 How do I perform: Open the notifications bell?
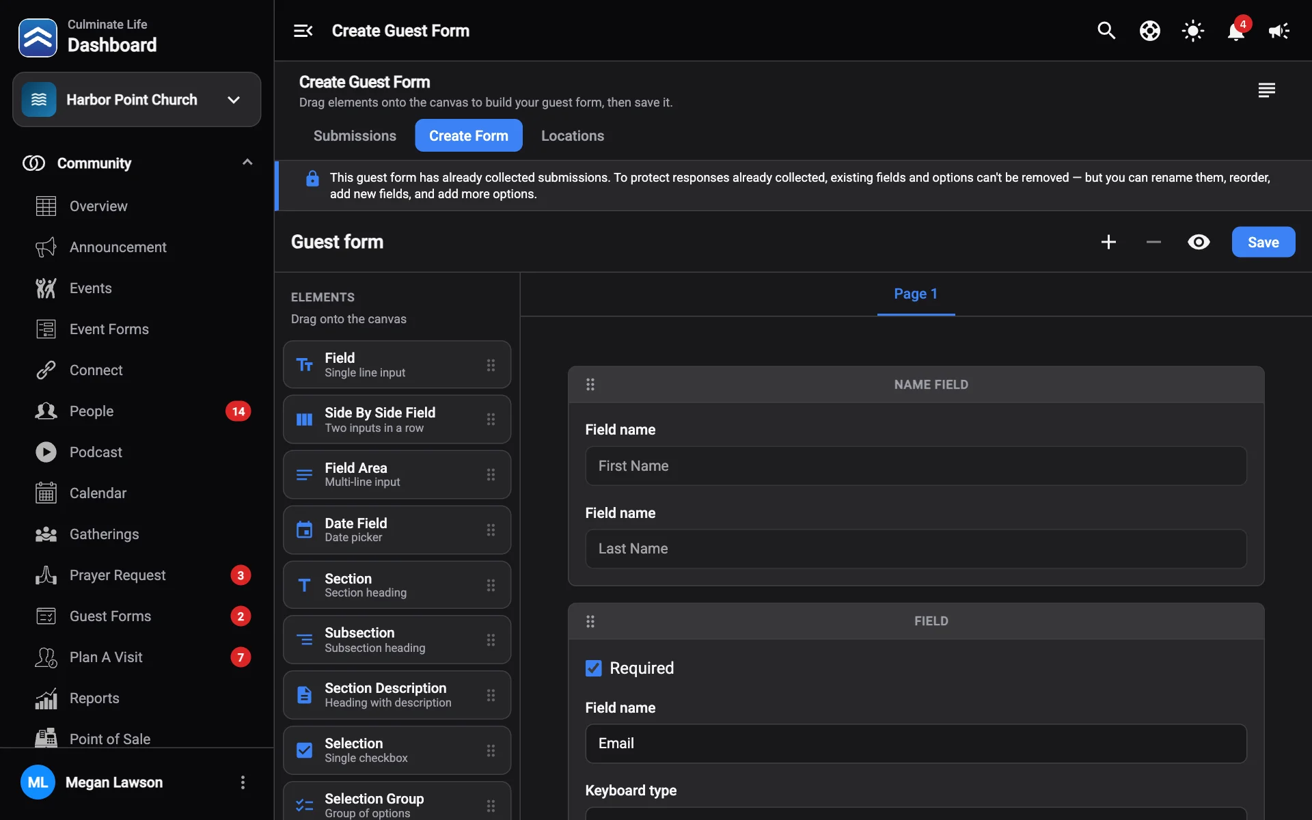1236,31
